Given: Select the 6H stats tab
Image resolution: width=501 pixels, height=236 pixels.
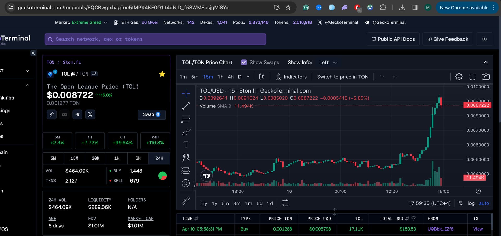Looking at the screenshot, I should (138, 158).
